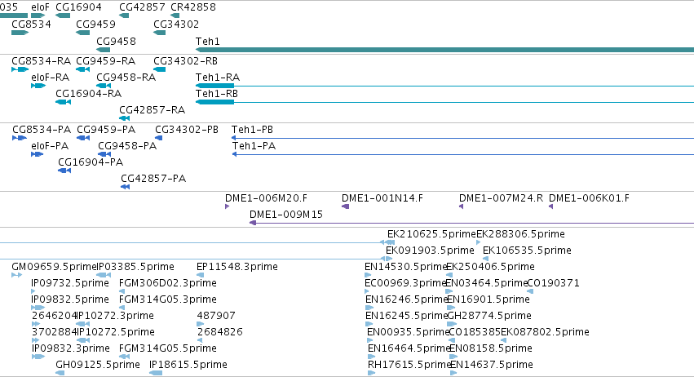Screen dimensions: 694x377
Task: Click the CG9459-RA transcript label
Action: coord(105,61)
